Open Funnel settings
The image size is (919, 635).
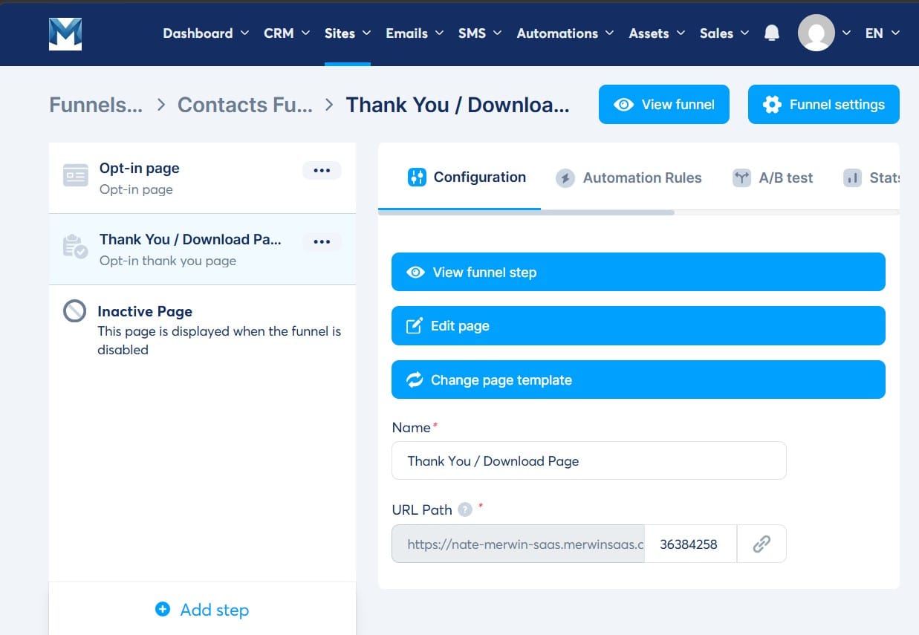coord(824,105)
